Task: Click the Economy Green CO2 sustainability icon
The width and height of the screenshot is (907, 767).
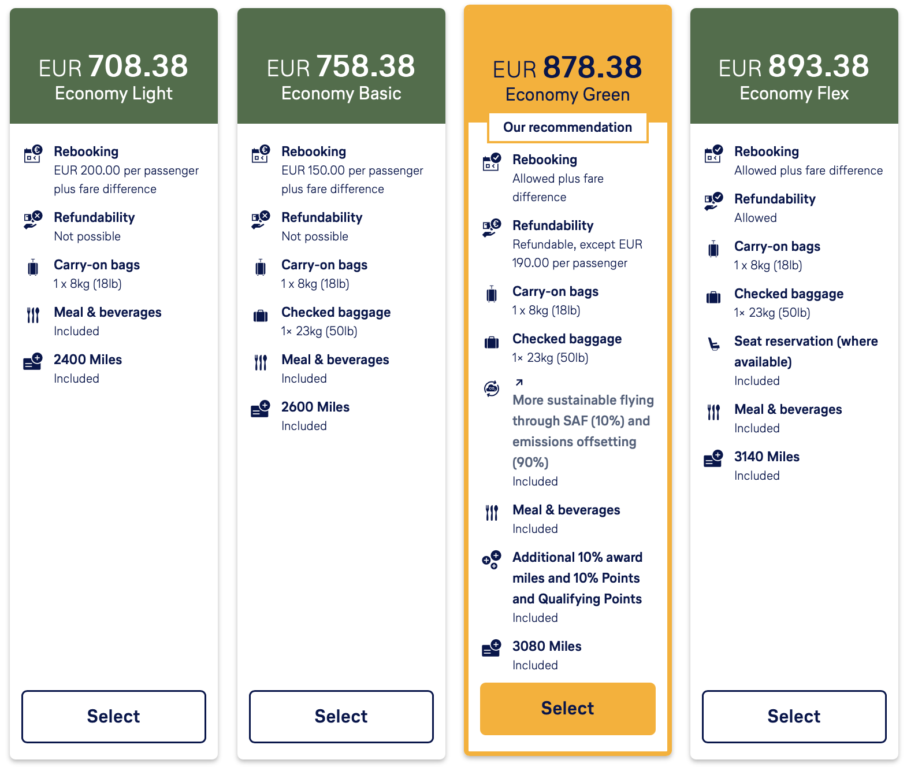Action: pos(492,388)
